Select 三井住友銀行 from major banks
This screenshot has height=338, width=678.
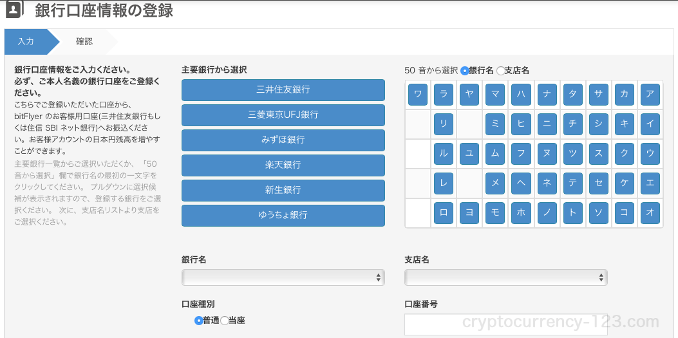pos(283,90)
